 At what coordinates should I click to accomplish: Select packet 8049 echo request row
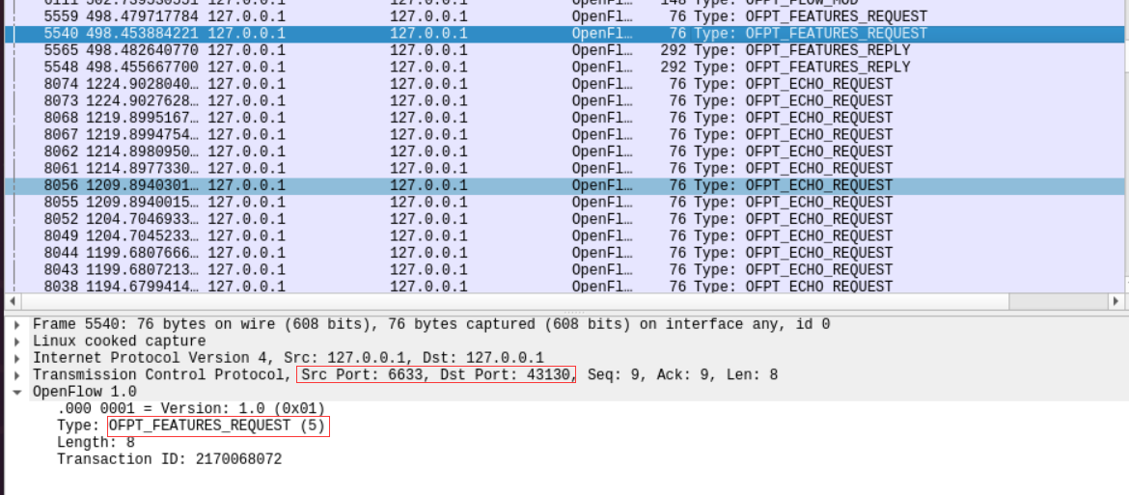click(x=564, y=236)
